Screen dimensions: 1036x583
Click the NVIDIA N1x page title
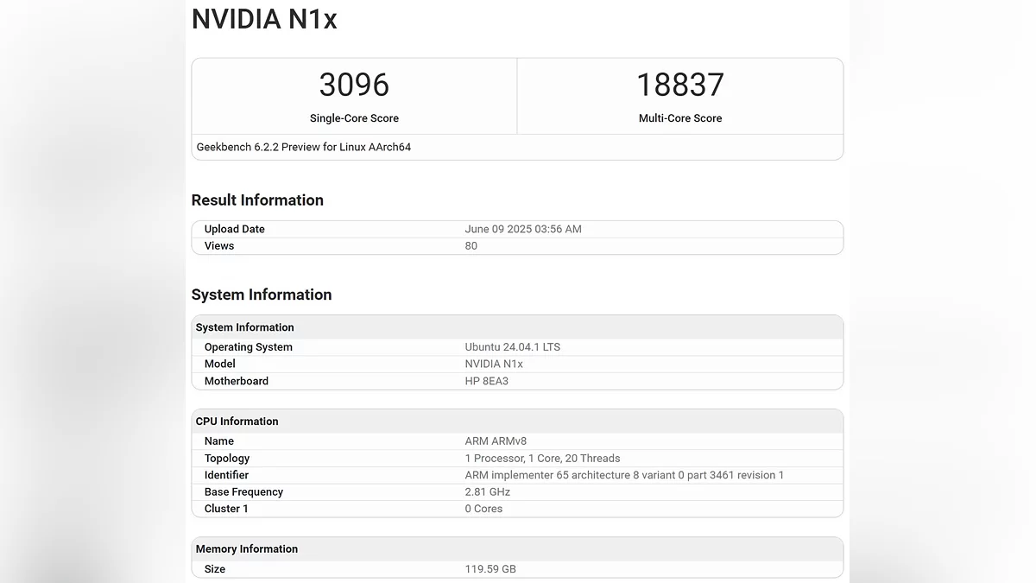click(264, 19)
